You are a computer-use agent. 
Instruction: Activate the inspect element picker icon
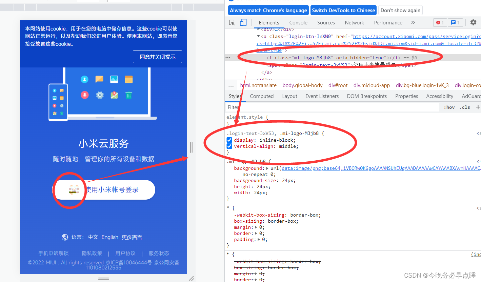coord(232,23)
